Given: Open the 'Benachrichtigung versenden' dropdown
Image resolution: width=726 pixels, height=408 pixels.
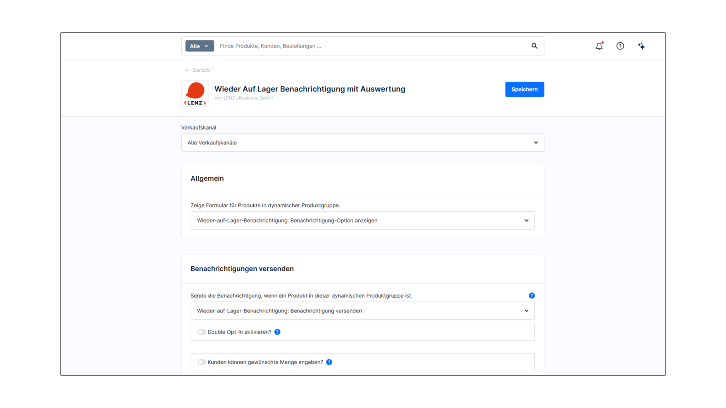Looking at the screenshot, I should click(526, 311).
